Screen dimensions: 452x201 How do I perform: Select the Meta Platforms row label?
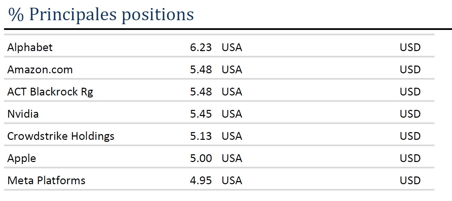click(47, 180)
